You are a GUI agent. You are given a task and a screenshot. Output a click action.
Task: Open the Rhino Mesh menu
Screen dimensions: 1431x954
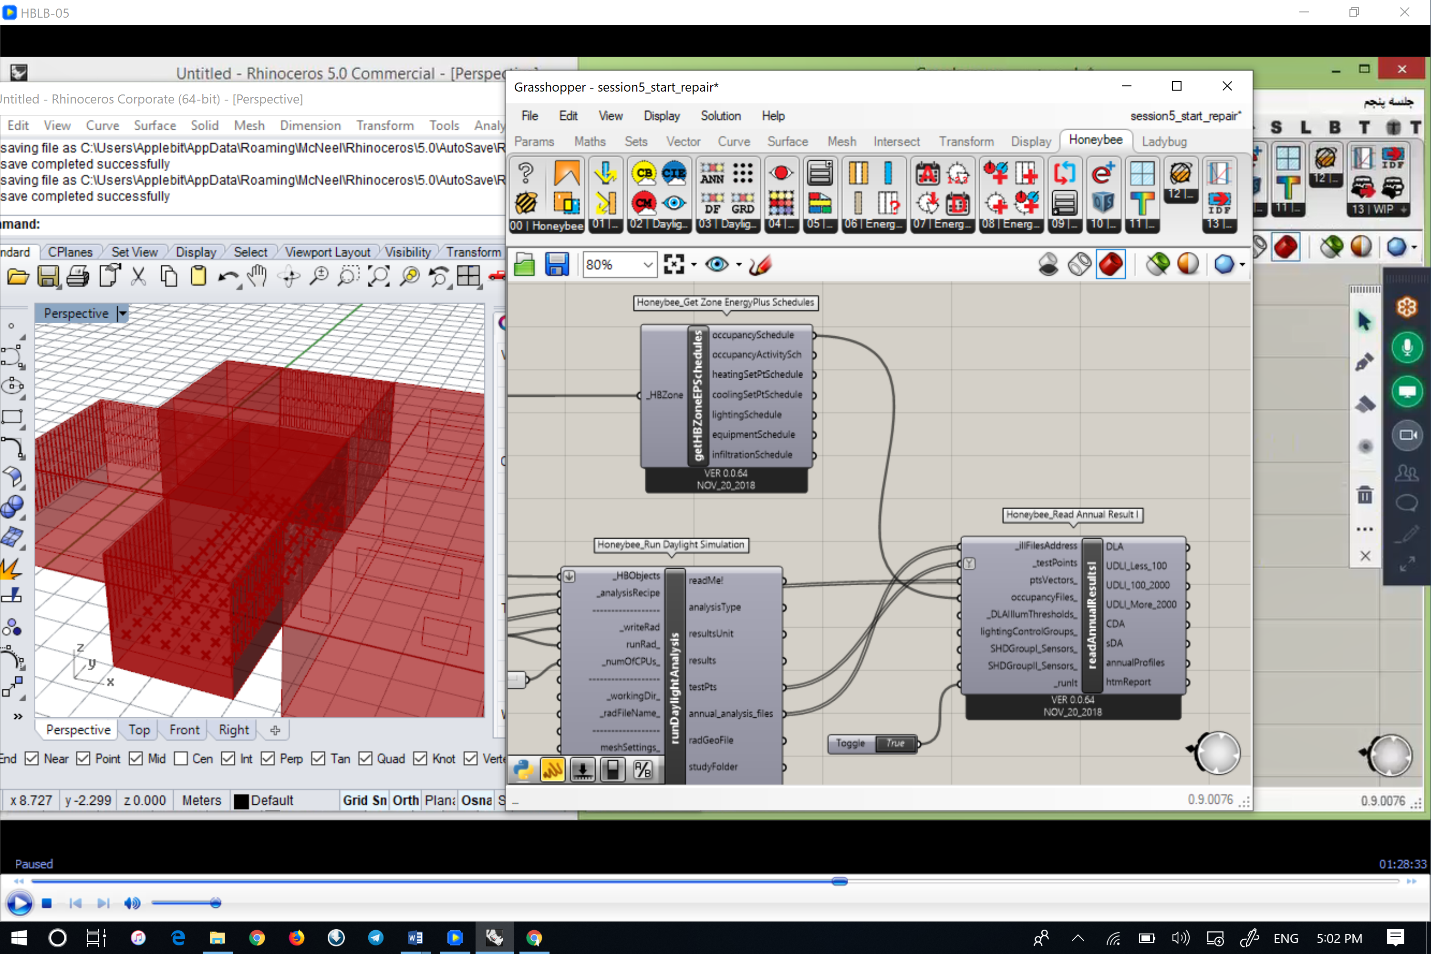coord(249,125)
